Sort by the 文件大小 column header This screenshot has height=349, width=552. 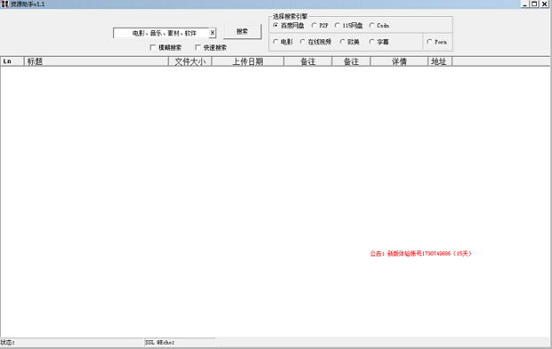[x=191, y=61]
